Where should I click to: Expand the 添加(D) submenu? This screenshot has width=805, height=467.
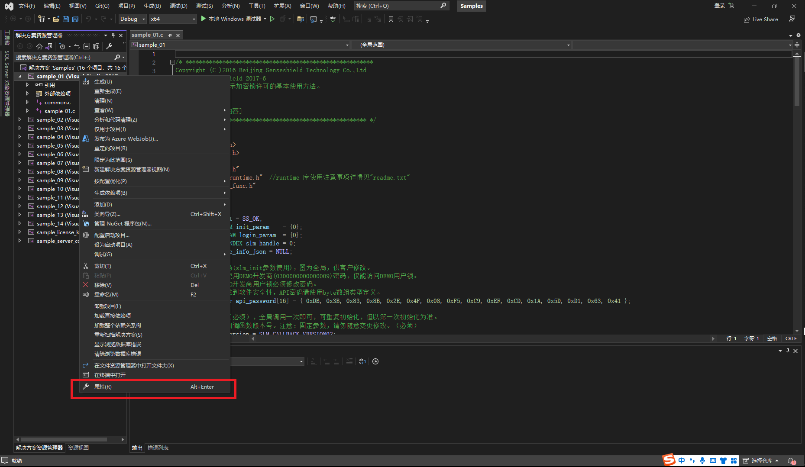(x=154, y=204)
